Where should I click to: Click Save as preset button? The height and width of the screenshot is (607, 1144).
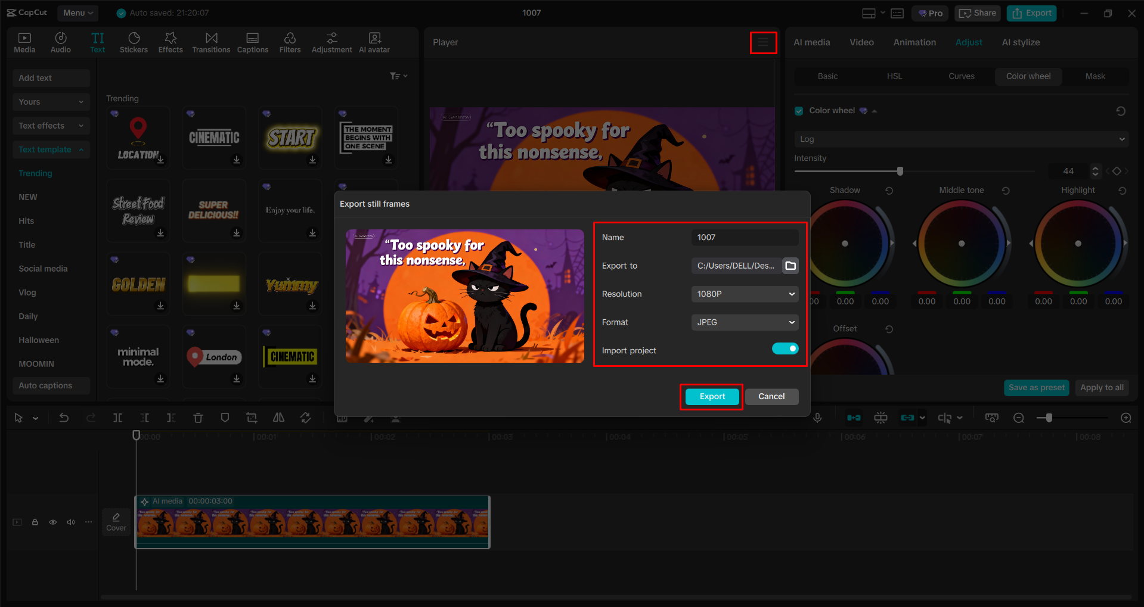click(1036, 388)
